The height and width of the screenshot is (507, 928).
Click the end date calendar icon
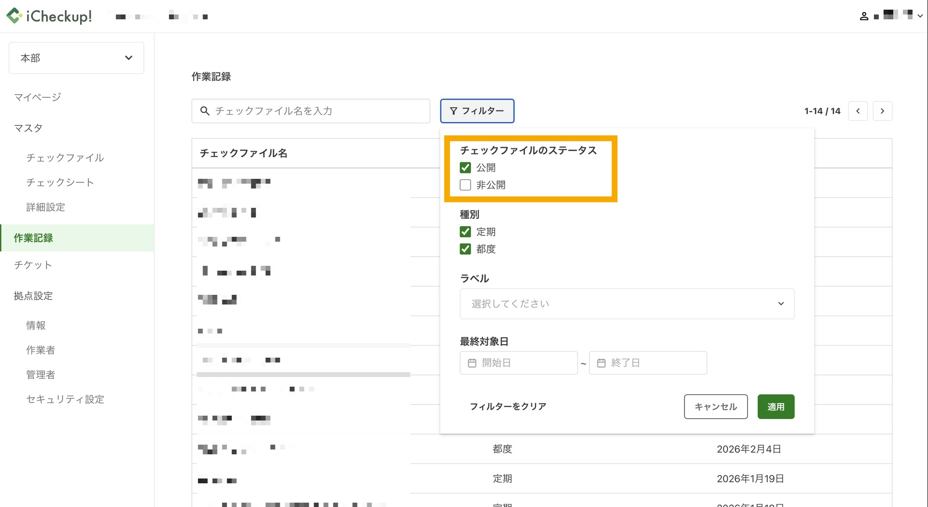pos(601,363)
